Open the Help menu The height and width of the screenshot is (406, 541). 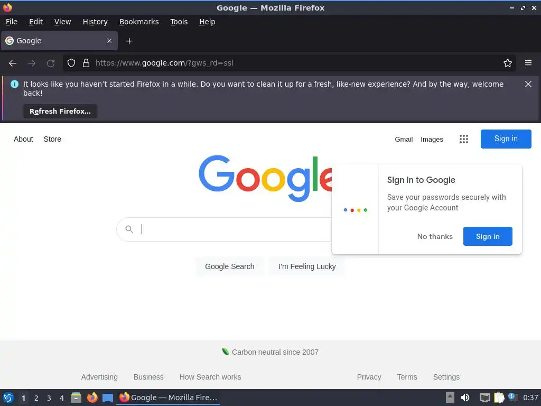[207, 22]
